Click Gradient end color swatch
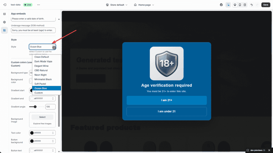273x153 pixels. point(32,98)
